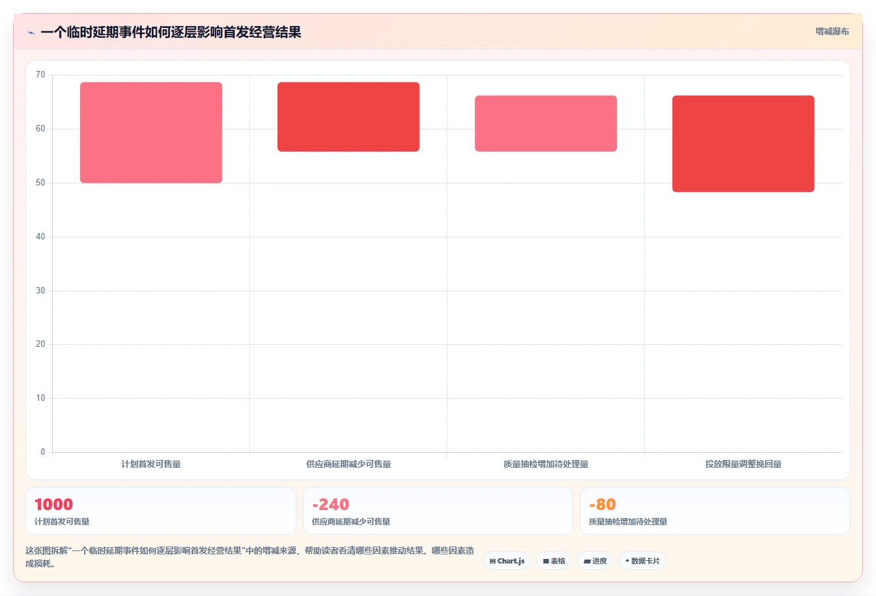This screenshot has height=596, width=876.
Task: Click the 供应商延期减少可售量 red bar
Action: pyautogui.click(x=348, y=117)
